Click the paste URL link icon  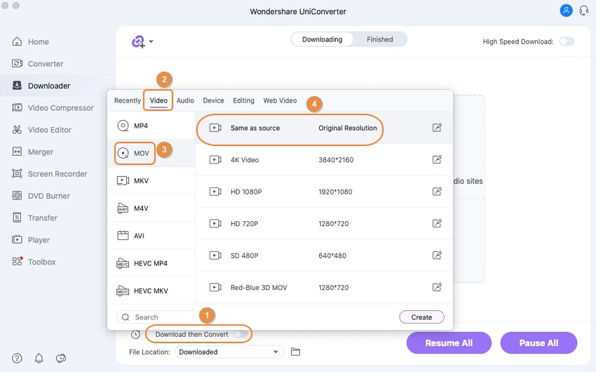click(x=138, y=41)
